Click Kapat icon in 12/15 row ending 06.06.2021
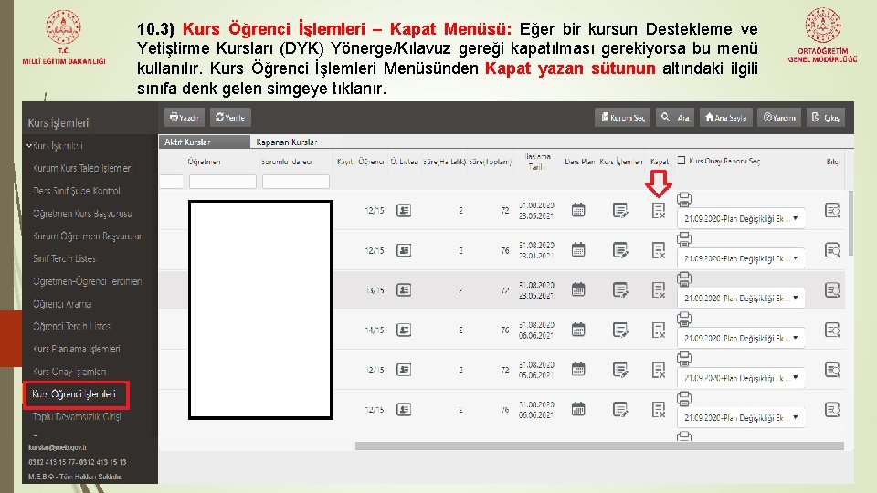The width and height of the screenshot is (877, 493). [x=659, y=410]
